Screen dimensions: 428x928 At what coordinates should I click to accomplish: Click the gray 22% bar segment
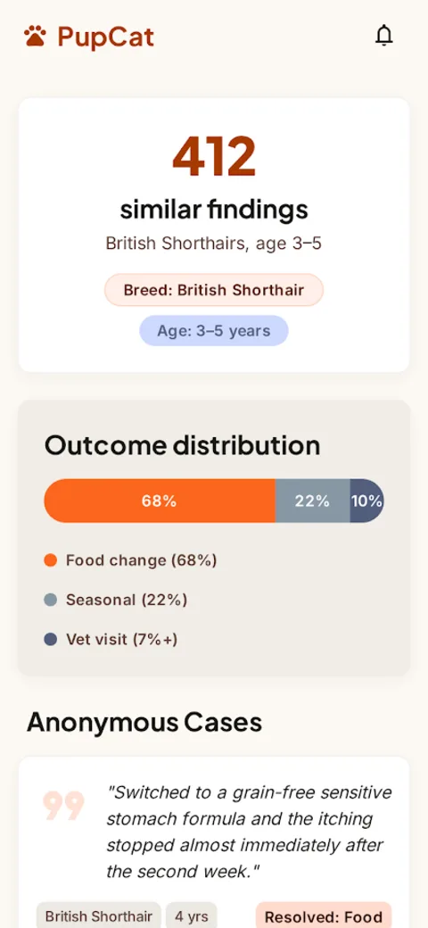click(313, 501)
